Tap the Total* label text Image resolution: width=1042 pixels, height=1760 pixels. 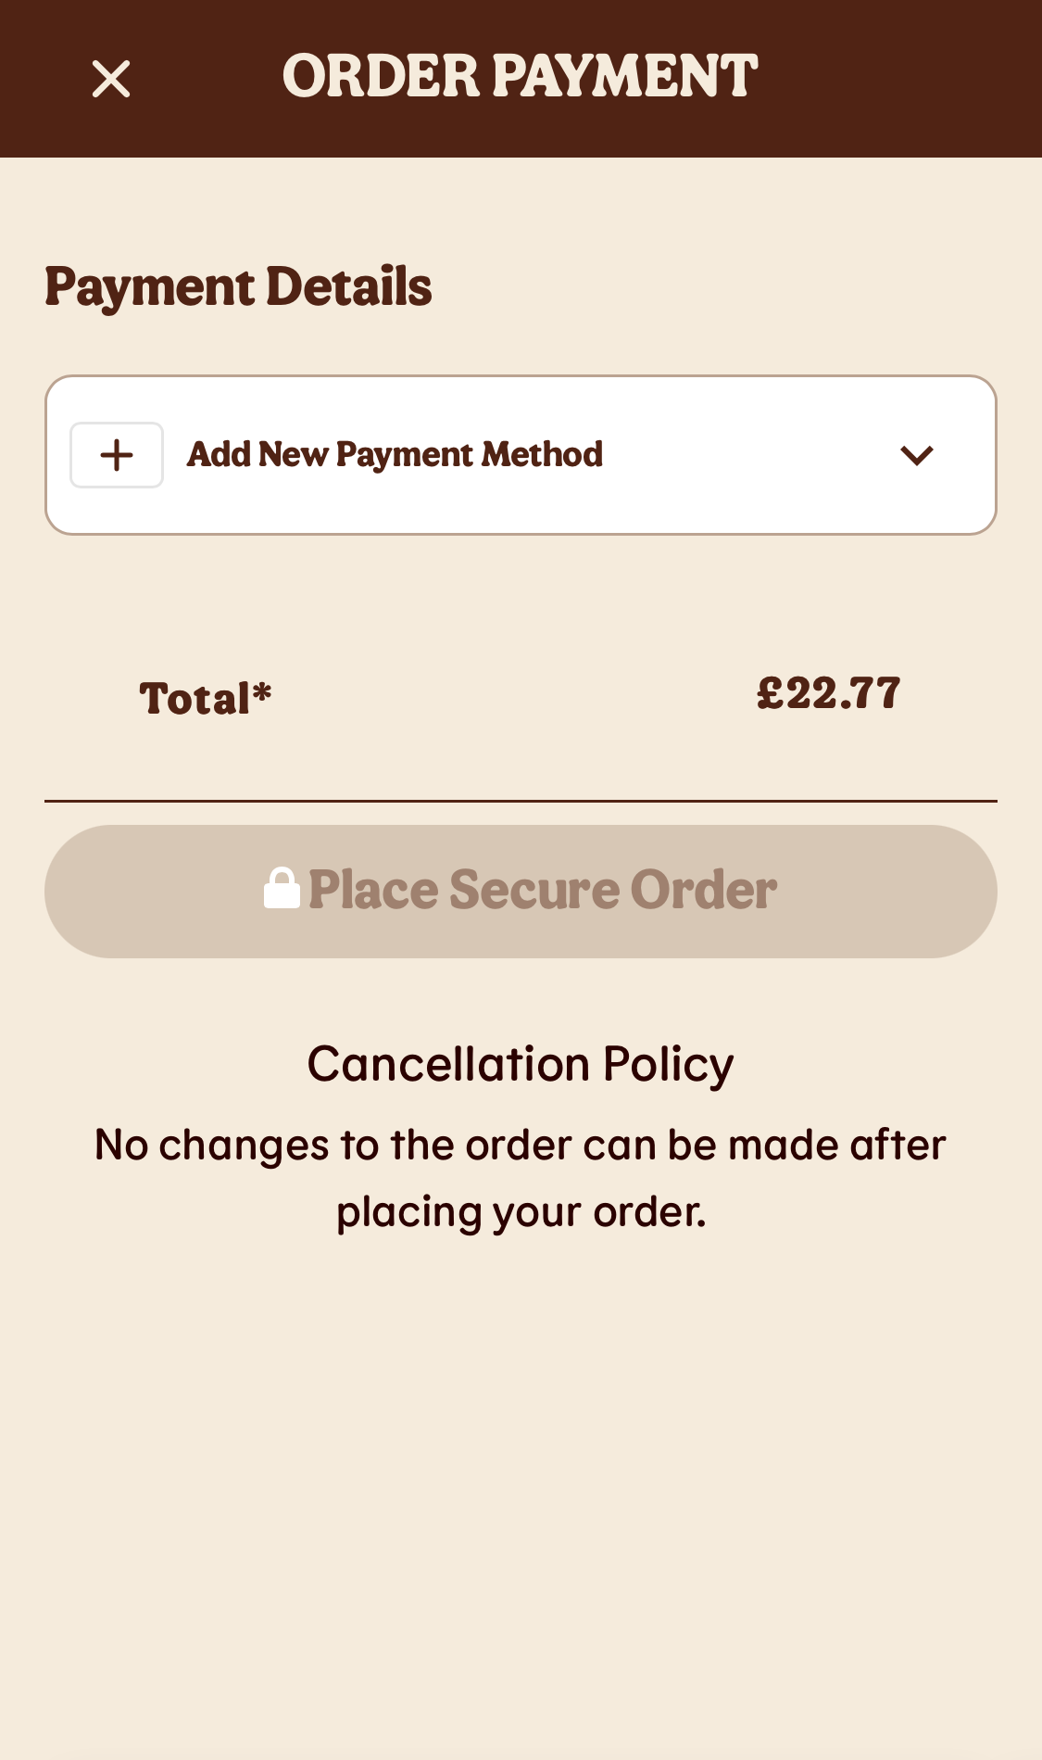[x=204, y=697]
